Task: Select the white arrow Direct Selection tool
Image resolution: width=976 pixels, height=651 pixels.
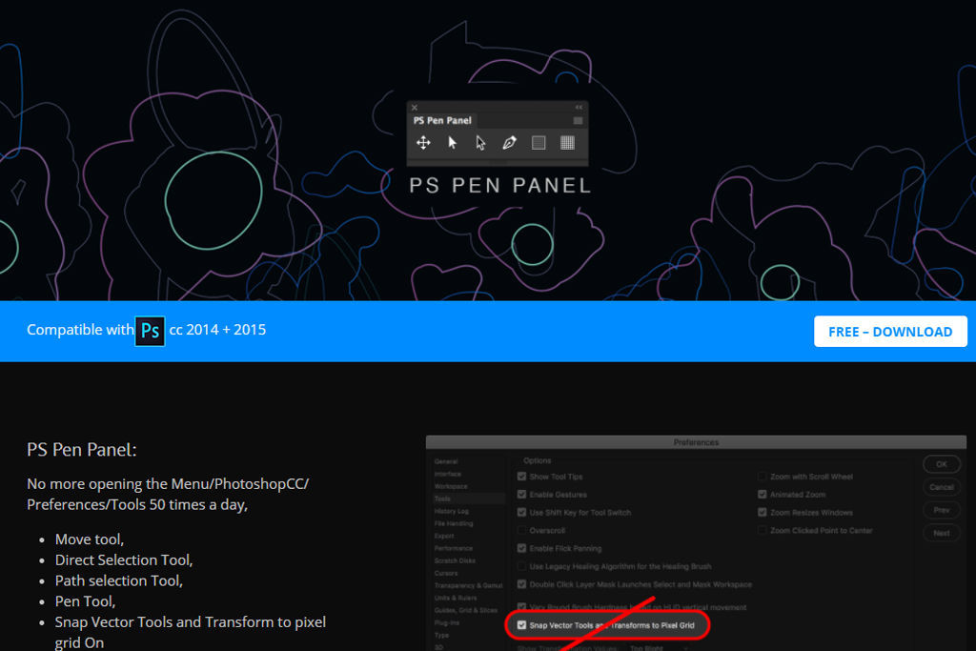Action: 480,143
